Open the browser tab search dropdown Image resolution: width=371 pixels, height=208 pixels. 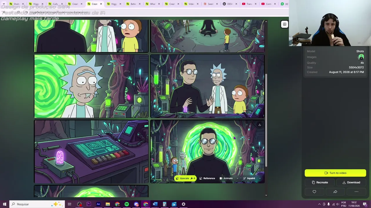coord(4,4)
